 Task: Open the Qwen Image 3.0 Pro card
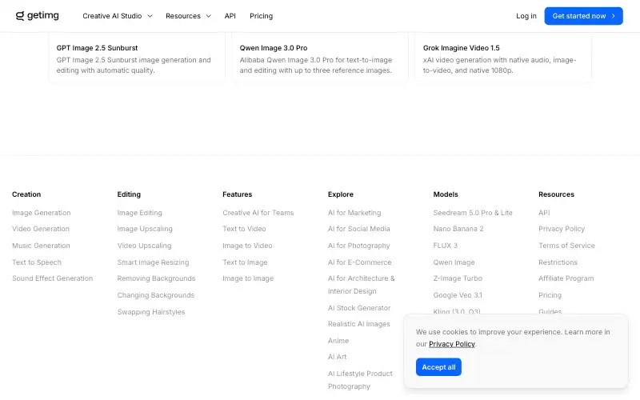click(x=320, y=58)
